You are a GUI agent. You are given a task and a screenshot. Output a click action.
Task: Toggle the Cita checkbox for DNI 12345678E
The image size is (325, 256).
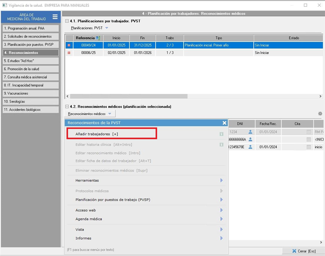pos(309,147)
